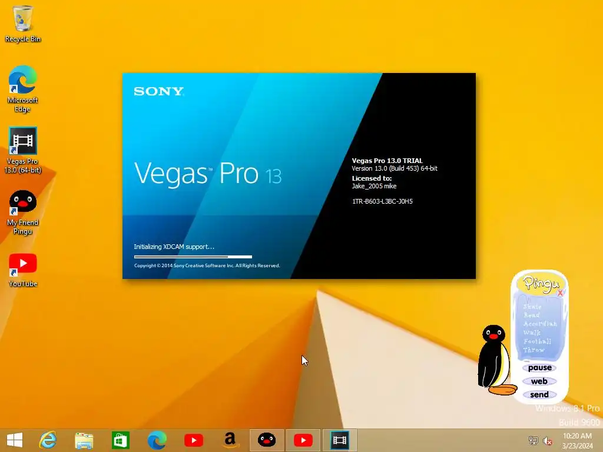Open first YouTube icon beside Edge in taskbar
Viewport: 603px width, 452px height.
(x=193, y=440)
